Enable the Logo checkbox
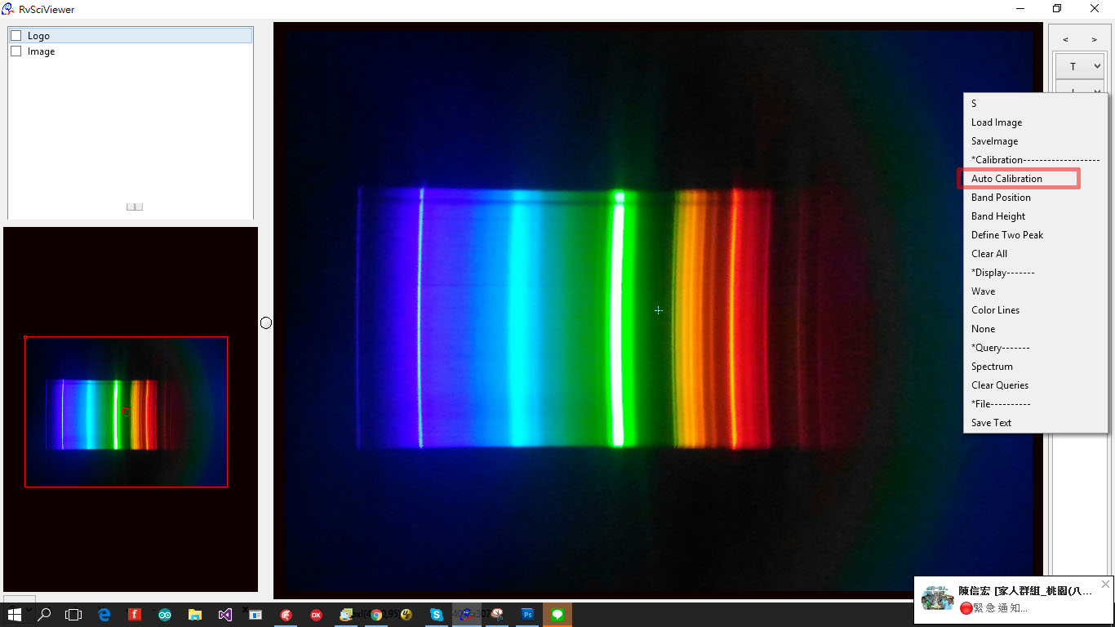Viewport: 1115px width, 627px height. click(15, 34)
